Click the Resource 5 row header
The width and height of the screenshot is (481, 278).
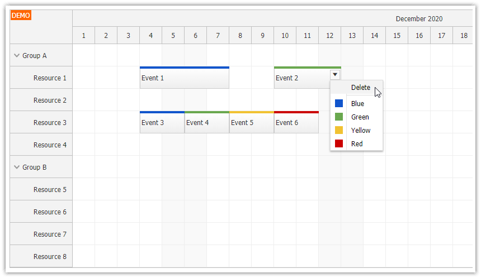(41, 189)
